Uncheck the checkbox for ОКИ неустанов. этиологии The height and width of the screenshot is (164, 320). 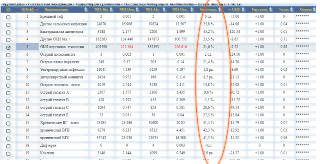[x=8, y=47]
